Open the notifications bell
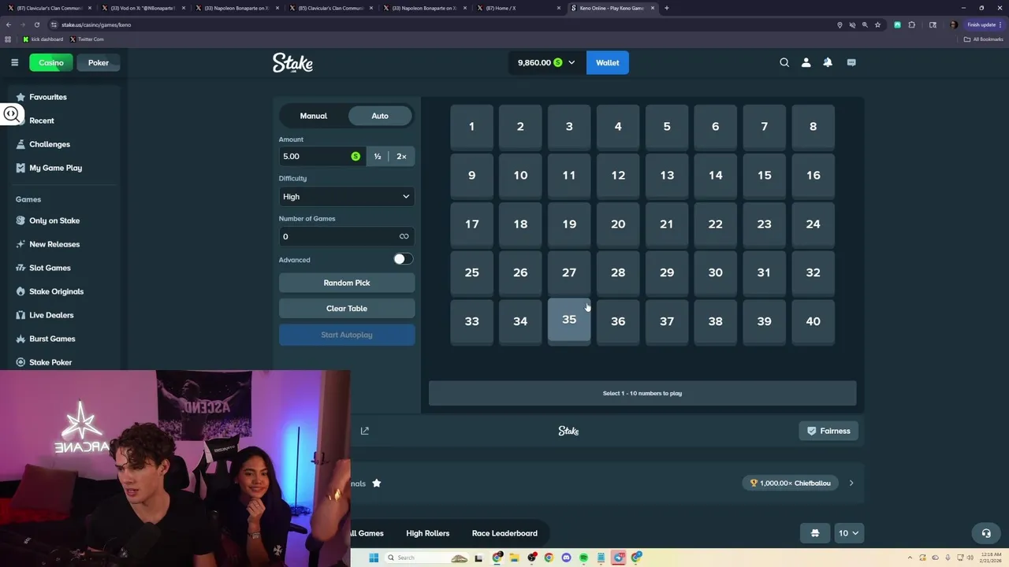This screenshot has width=1009, height=567. click(828, 62)
